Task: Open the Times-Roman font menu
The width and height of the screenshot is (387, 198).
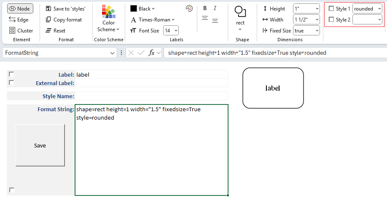Action: point(152,20)
